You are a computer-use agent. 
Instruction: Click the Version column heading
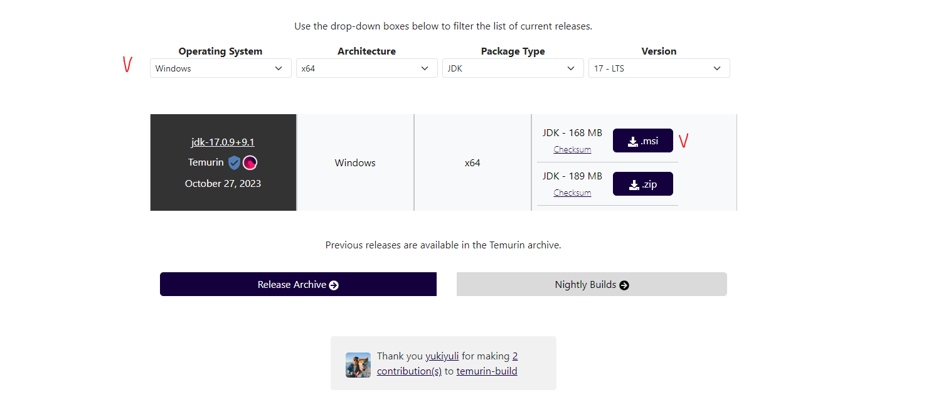click(x=659, y=51)
